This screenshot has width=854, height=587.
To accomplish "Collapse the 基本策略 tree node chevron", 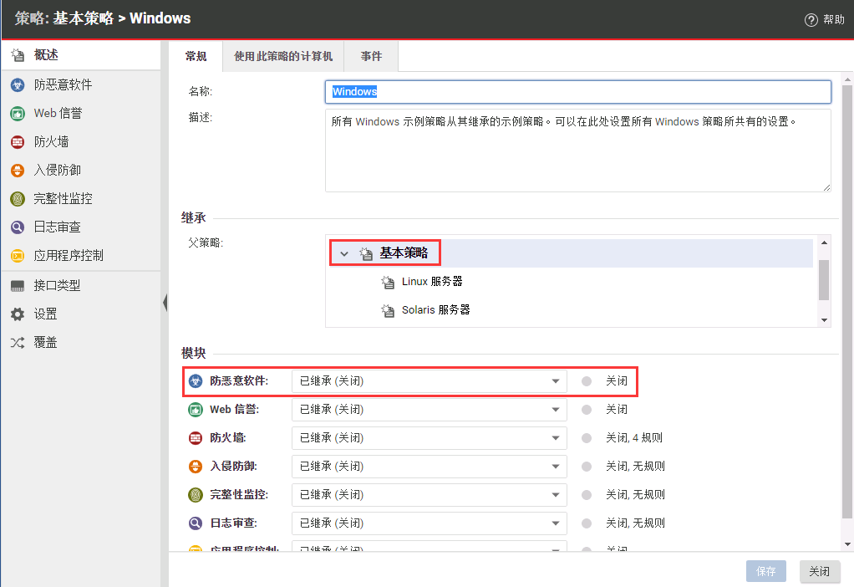I will pos(344,253).
